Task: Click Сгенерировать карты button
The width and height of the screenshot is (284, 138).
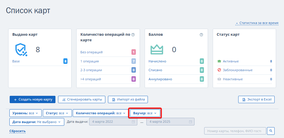Action: click(x=82, y=100)
